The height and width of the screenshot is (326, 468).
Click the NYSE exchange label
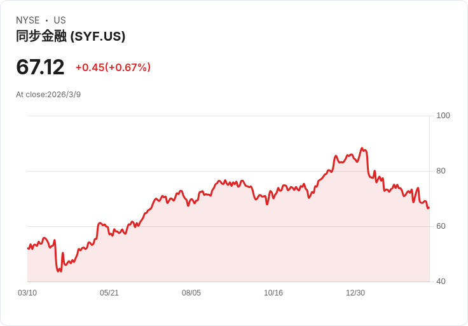(x=28, y=20)
